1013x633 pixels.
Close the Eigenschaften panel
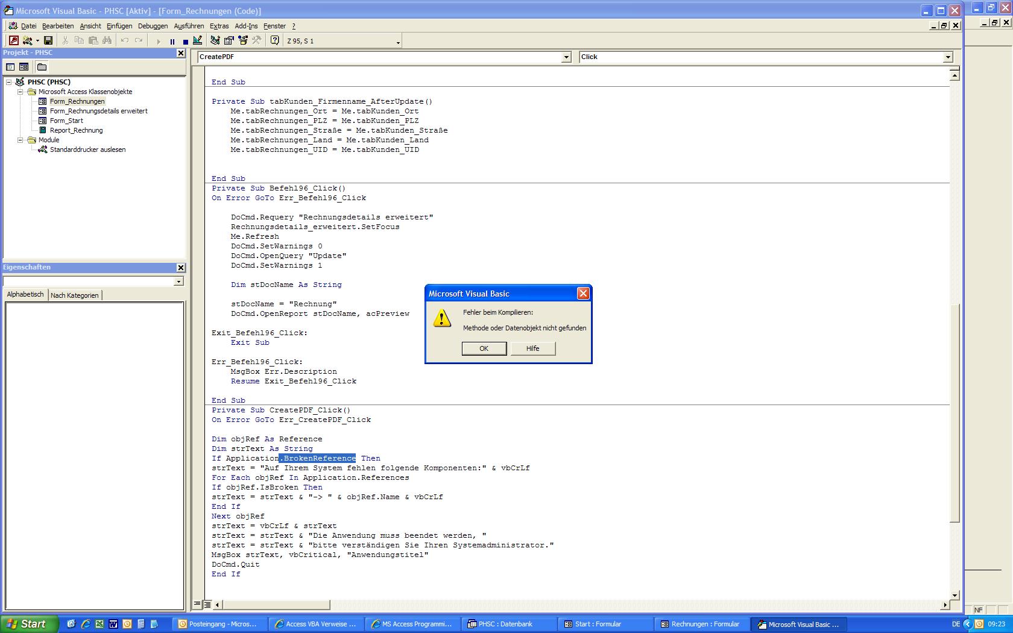tap(180, 268)
